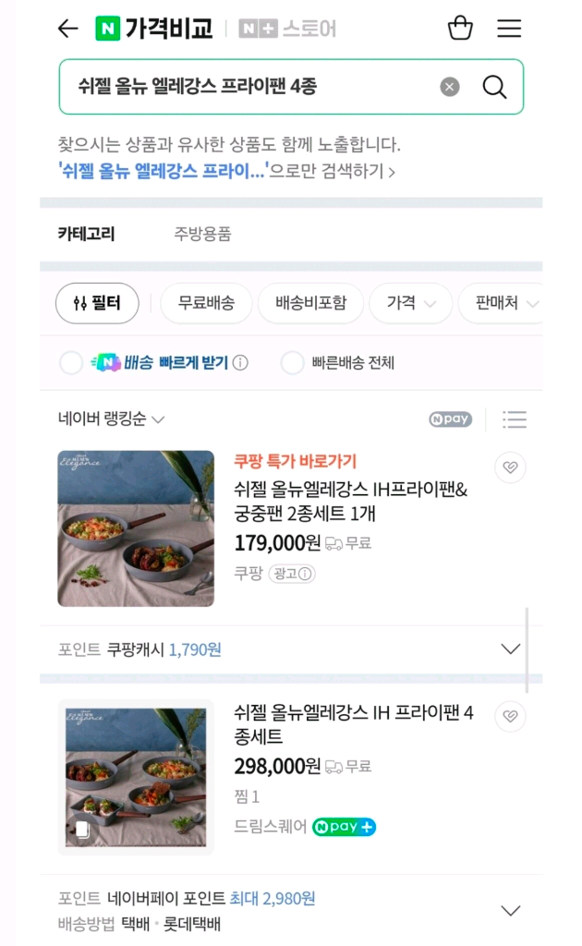Open the hamburger menu
The width and height of the screenshot is (582, 946).
[x=509, y=29]
